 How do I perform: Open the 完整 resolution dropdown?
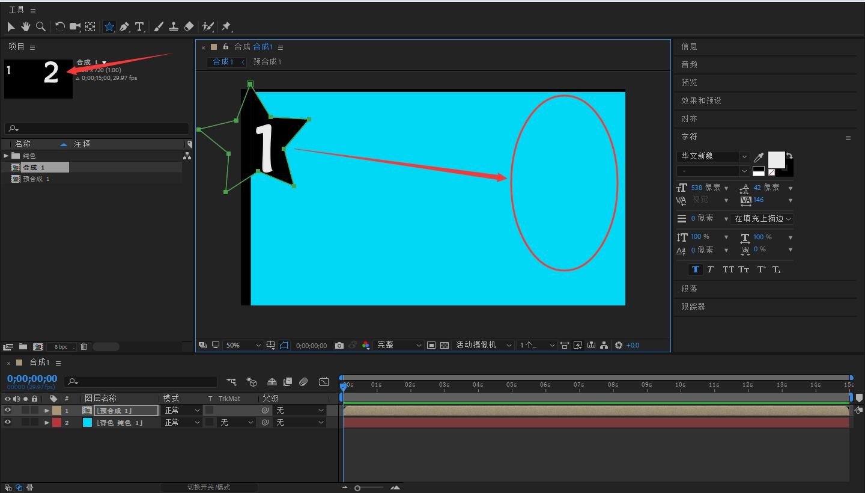pos(399,345)
